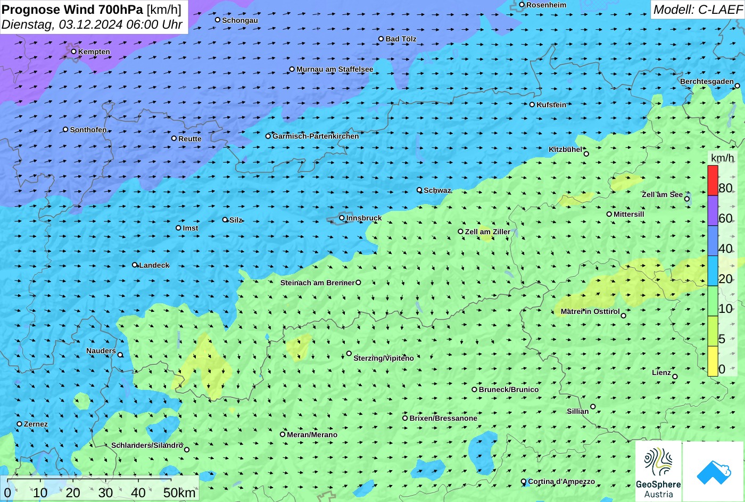The image size is (745, 502).
Task: Click the yellow 0 km/h legend color
Action: click(713, 361)
